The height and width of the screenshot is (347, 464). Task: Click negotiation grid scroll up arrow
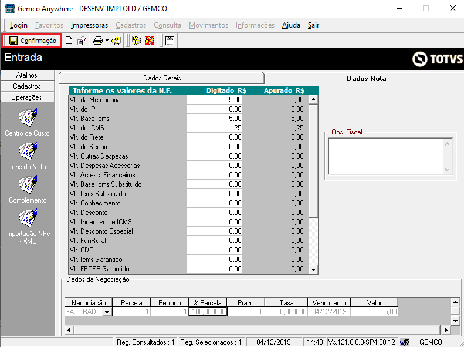pos(455,302)
